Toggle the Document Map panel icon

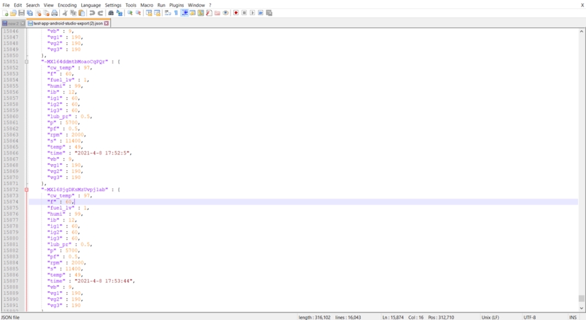click(x=201, y=13)
